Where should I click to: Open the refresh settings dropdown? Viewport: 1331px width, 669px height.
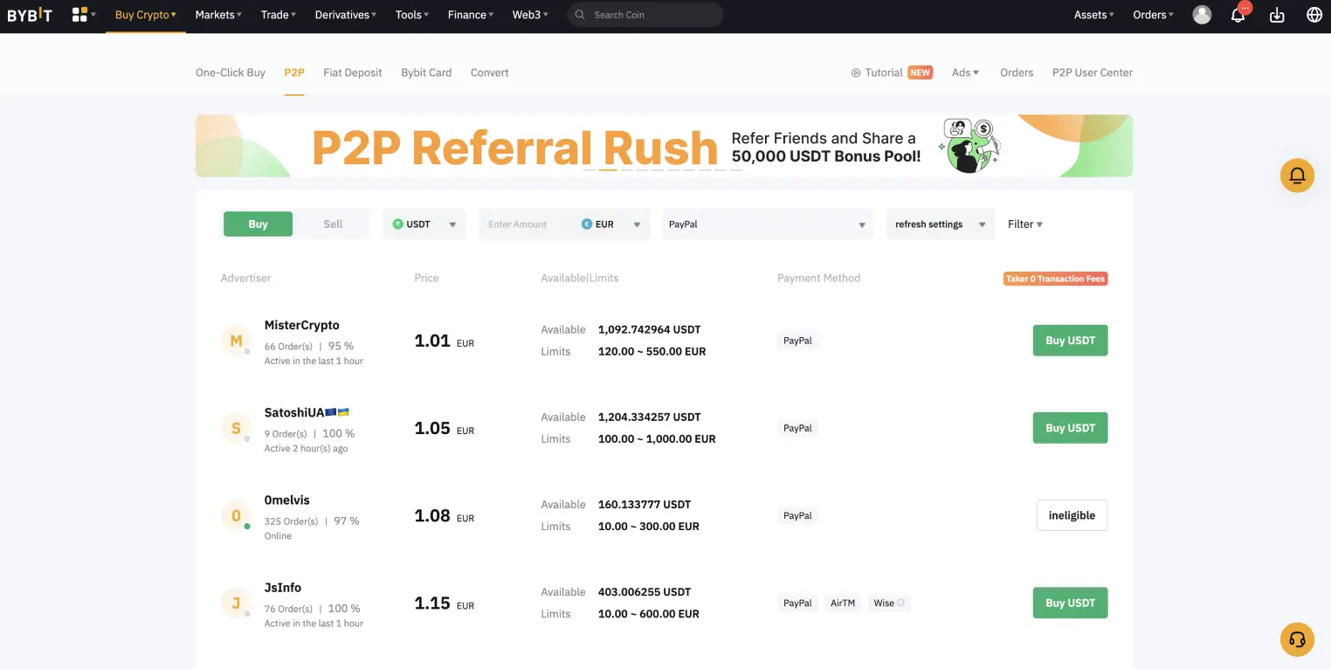pyautogui.click(x=941, y=224)
